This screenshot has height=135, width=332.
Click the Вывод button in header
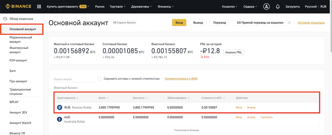click(198, 23)
